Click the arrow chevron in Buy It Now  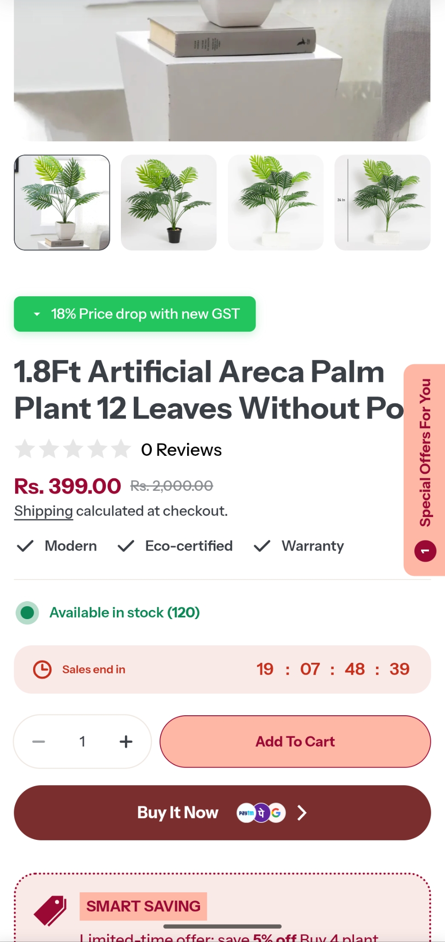[x=302, y=813]
